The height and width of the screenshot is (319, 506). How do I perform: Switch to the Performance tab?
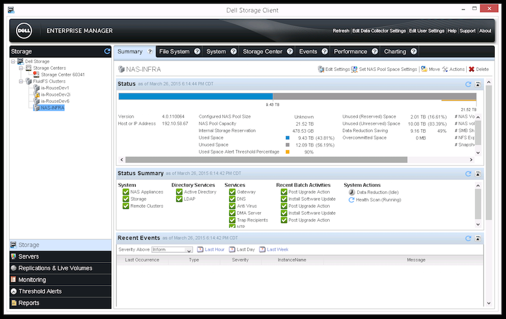point(351,51)
